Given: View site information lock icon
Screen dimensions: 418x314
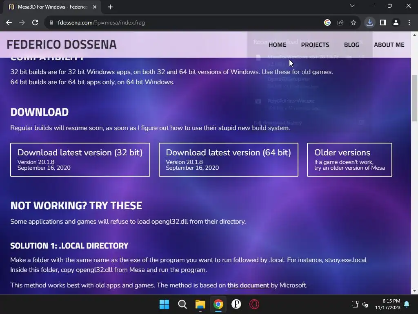Looking at the screenshot, I should click(x=51, y=23).
